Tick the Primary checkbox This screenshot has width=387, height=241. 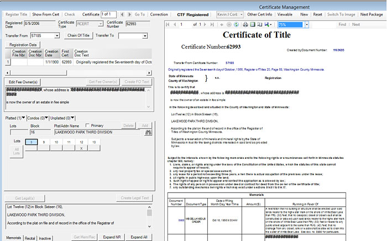pyautogui.click(x=87, y=125)
